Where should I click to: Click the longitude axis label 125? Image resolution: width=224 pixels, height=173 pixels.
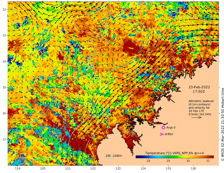[168, 168]
